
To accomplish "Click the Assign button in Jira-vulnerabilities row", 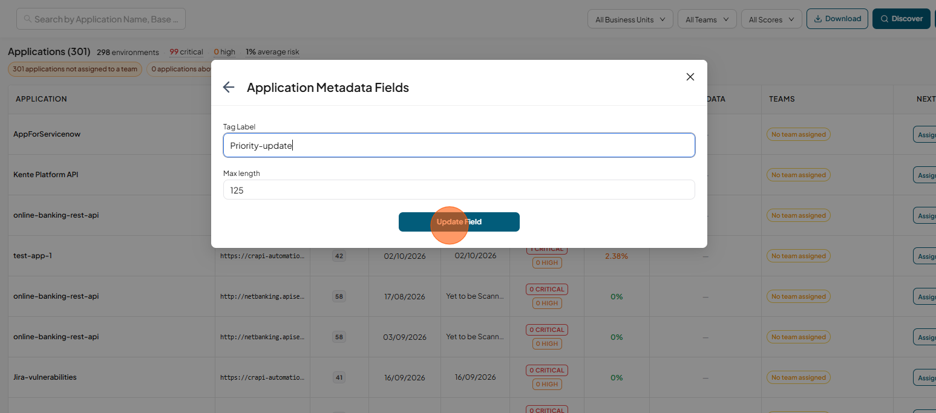I will pos(925,377).
